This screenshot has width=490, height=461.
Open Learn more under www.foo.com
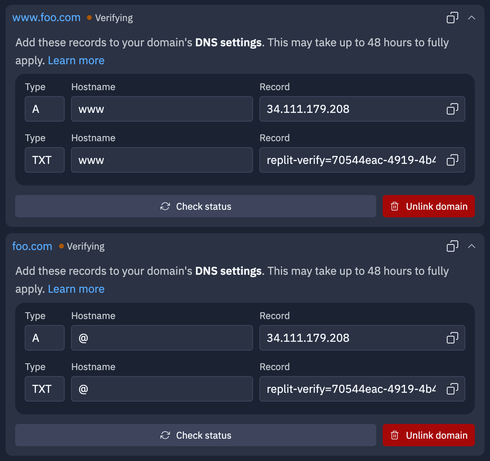[76, 60]
